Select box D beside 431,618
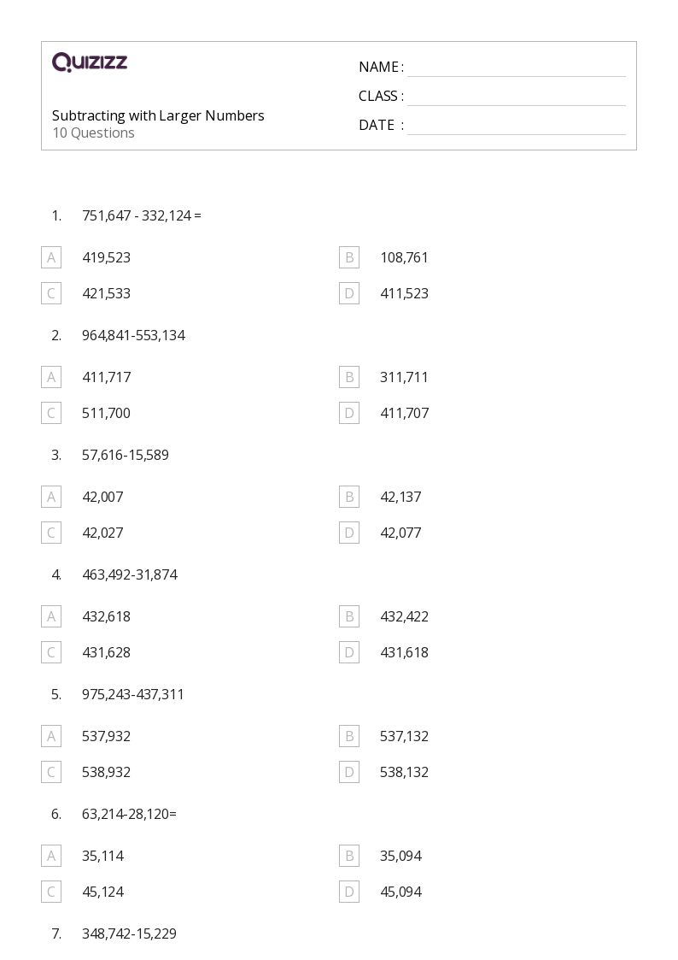 [348, 652]
